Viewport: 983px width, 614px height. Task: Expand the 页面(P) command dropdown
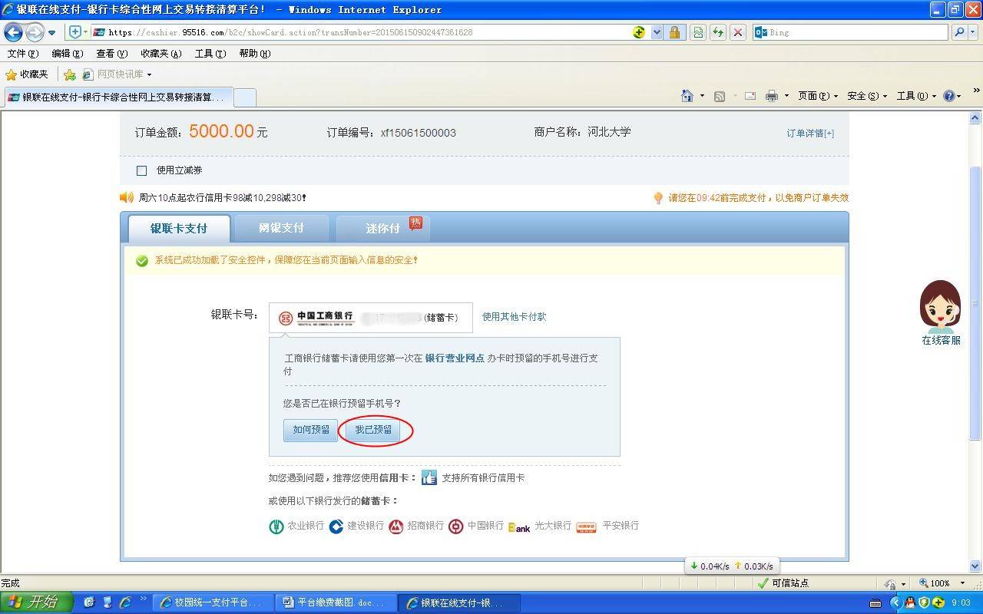click(818, 96)
